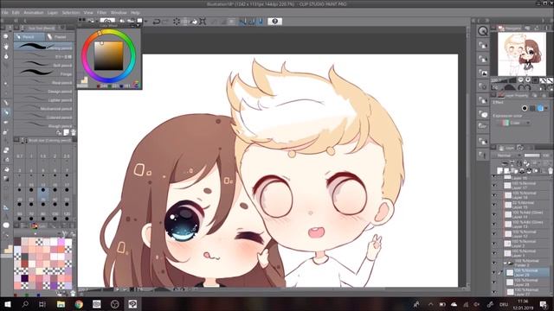
Task: Click the Navigator preview thumbnail
Action: (x=521, y=54)
